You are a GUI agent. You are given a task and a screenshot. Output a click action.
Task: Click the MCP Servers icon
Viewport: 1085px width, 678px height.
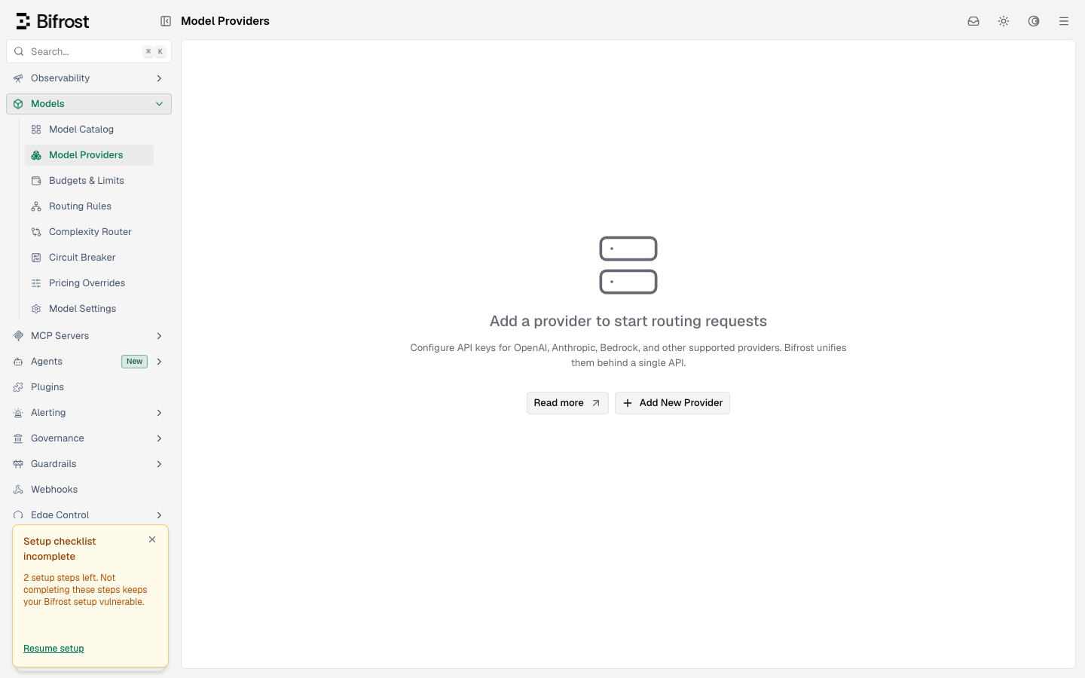[18, 336]
